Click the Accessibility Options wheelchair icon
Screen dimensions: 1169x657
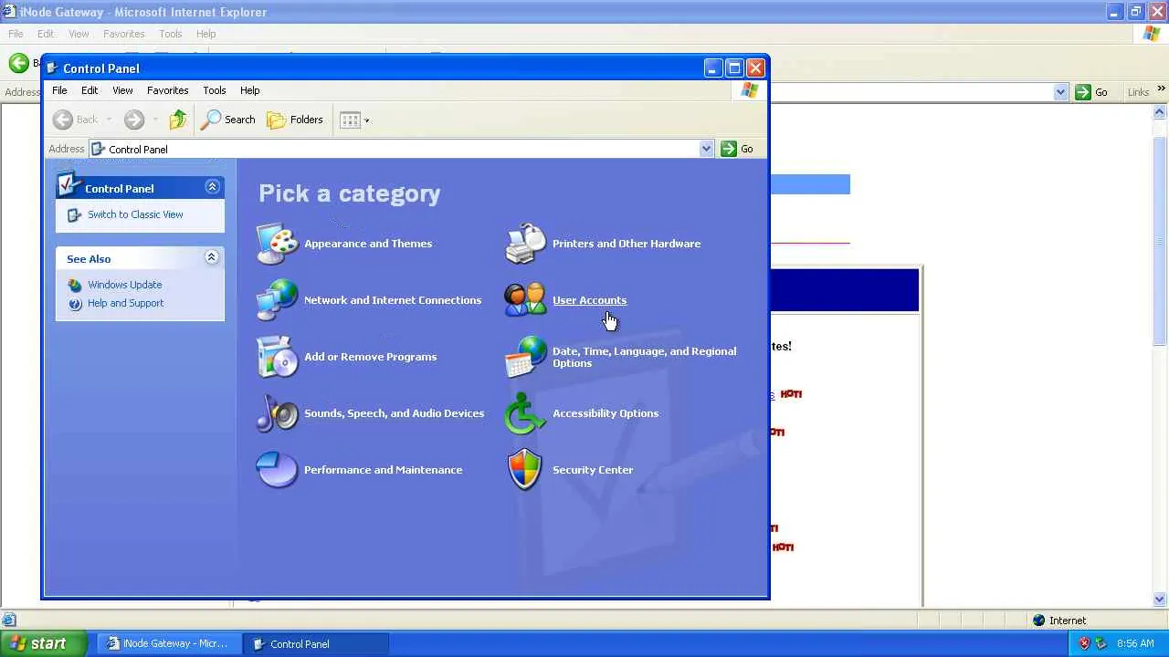pos(526,413)
